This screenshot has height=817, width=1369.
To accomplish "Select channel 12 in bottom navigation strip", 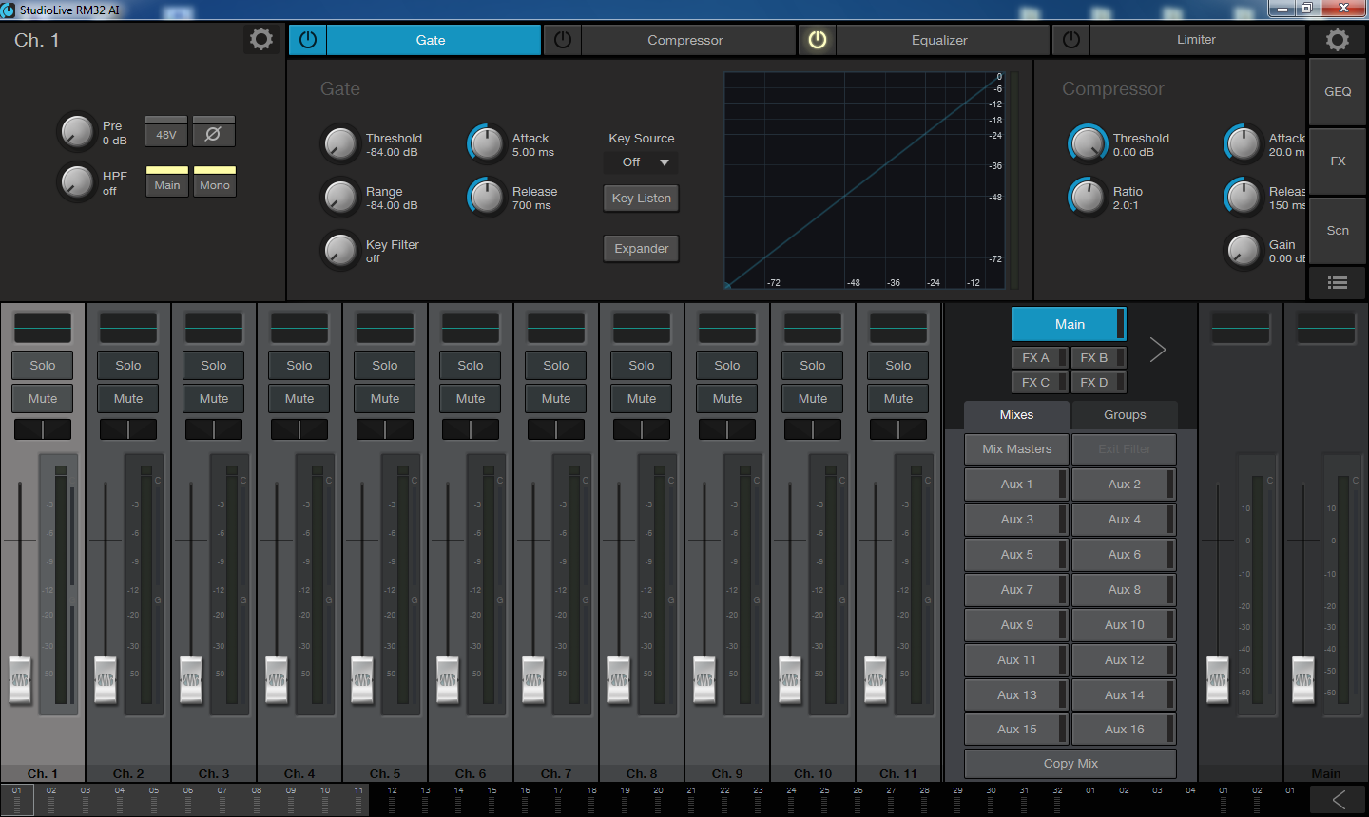I will pos(392,799).
